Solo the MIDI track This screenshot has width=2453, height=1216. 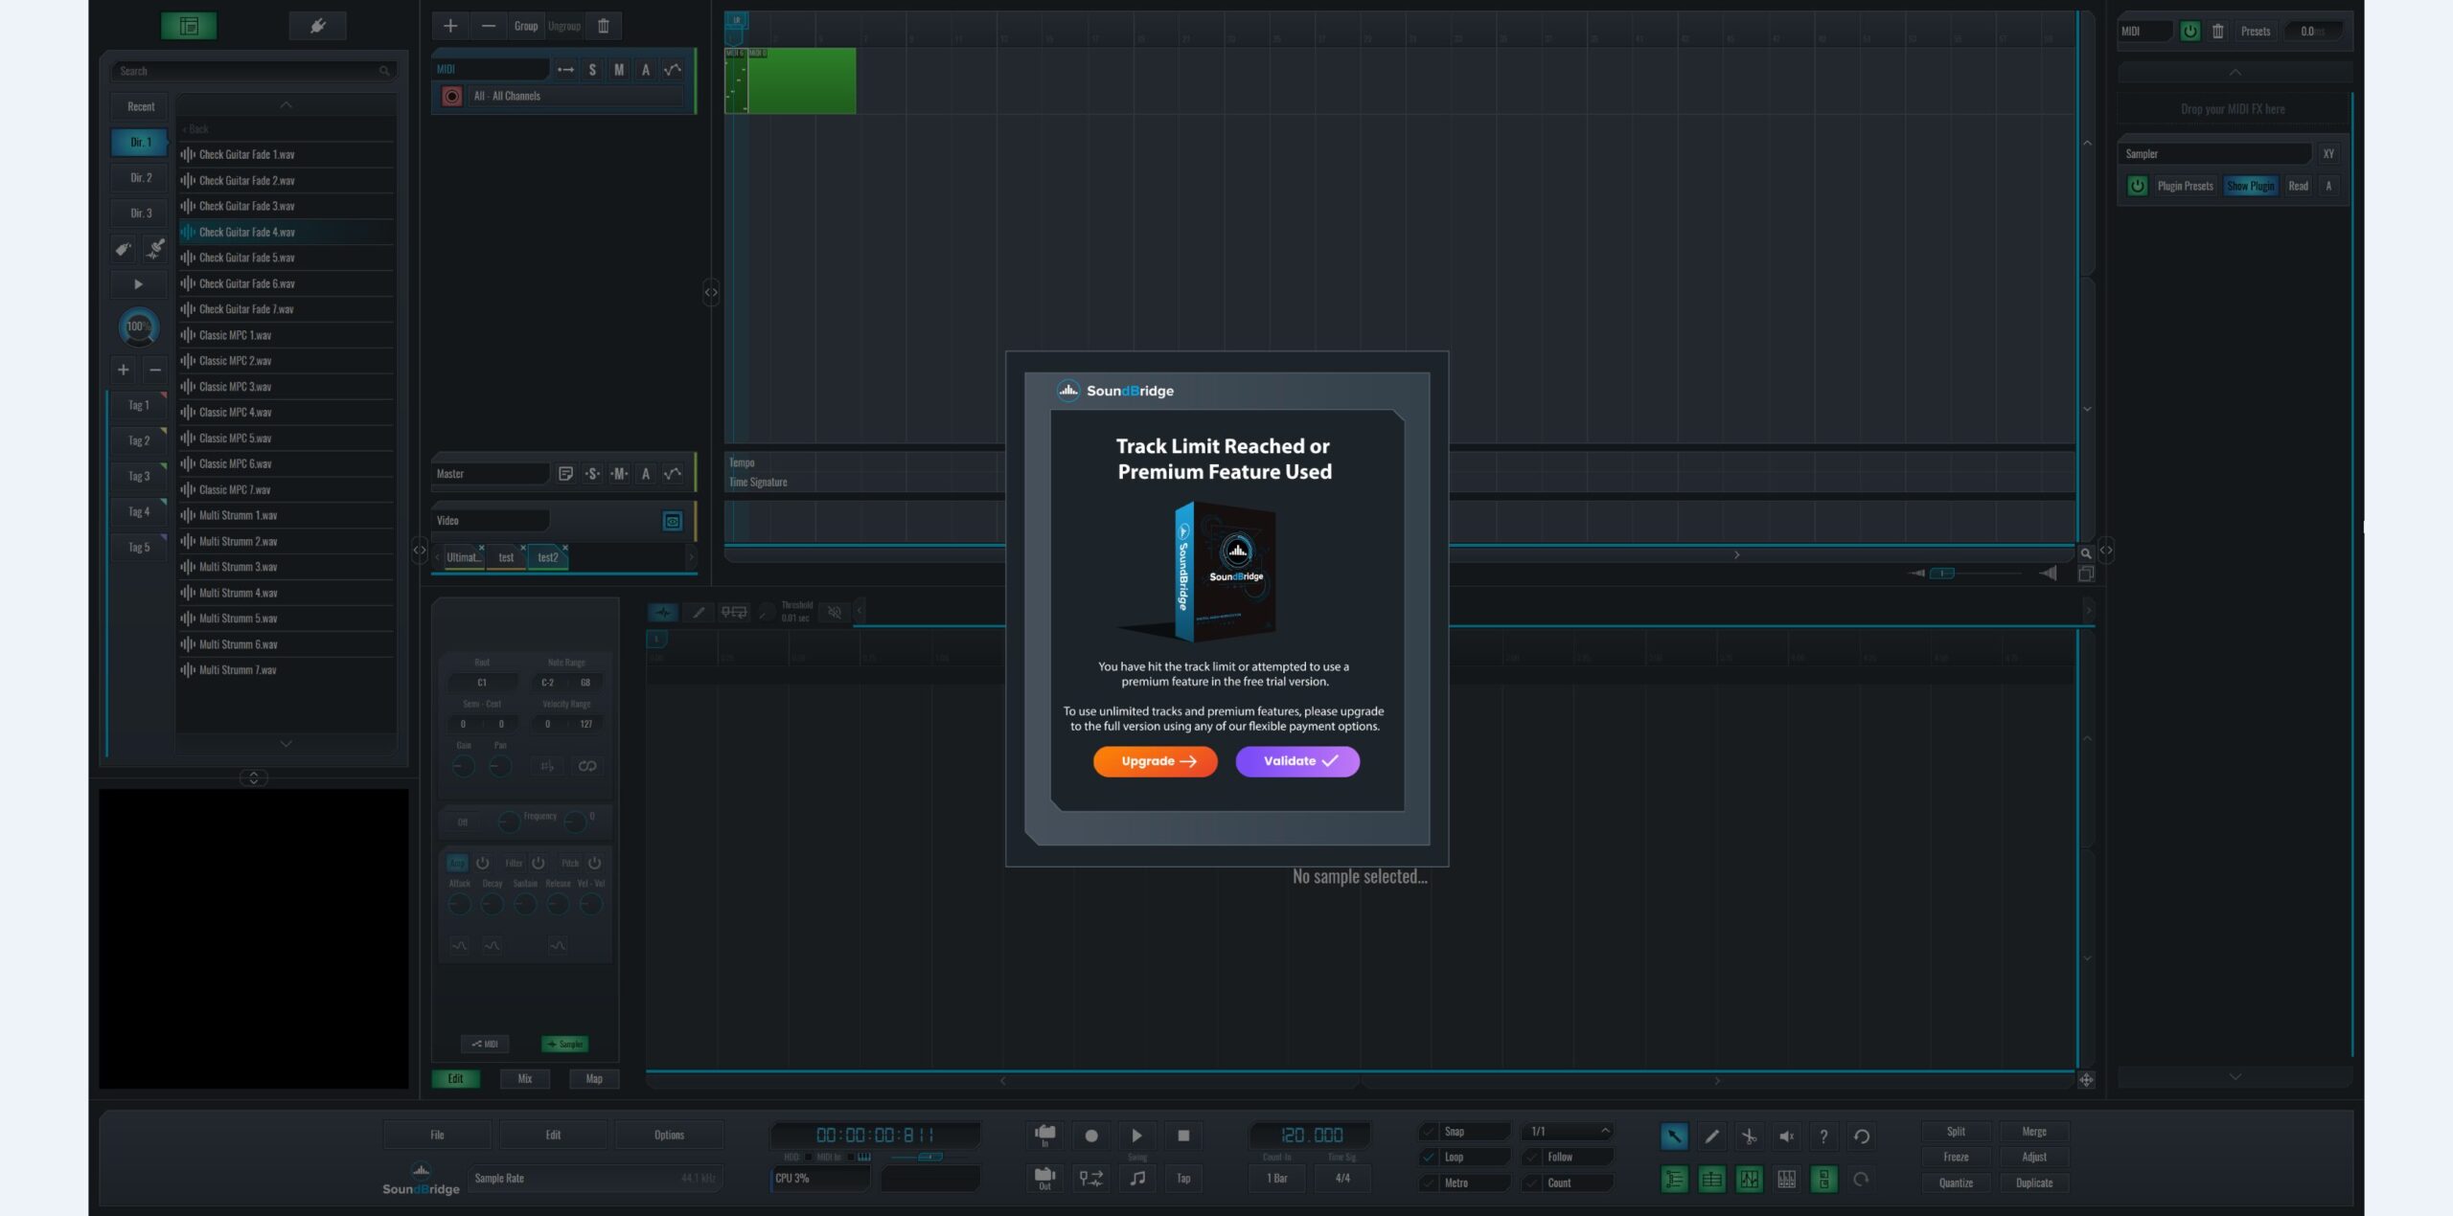click(x=592, y=69)
